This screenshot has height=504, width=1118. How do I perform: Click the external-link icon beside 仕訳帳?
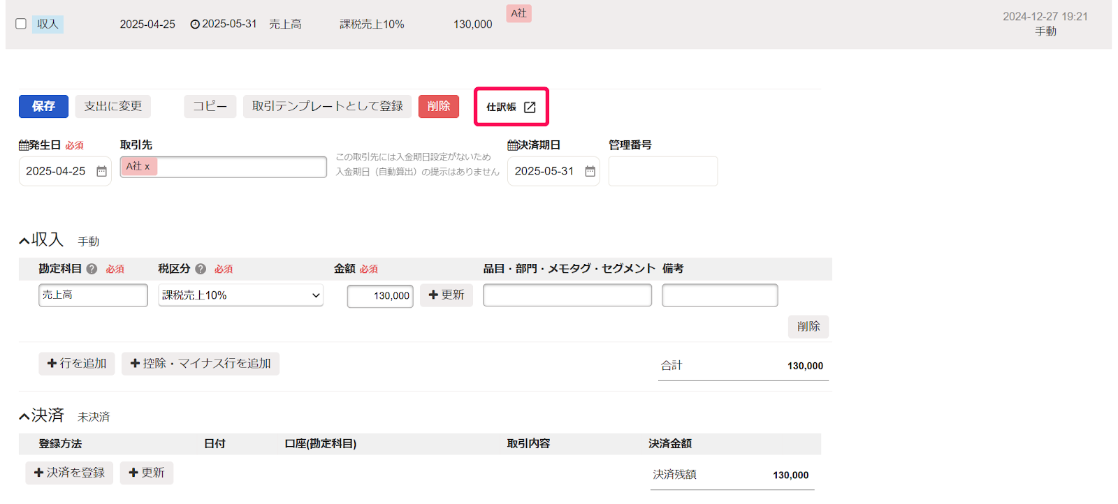(x=530, y=107)
